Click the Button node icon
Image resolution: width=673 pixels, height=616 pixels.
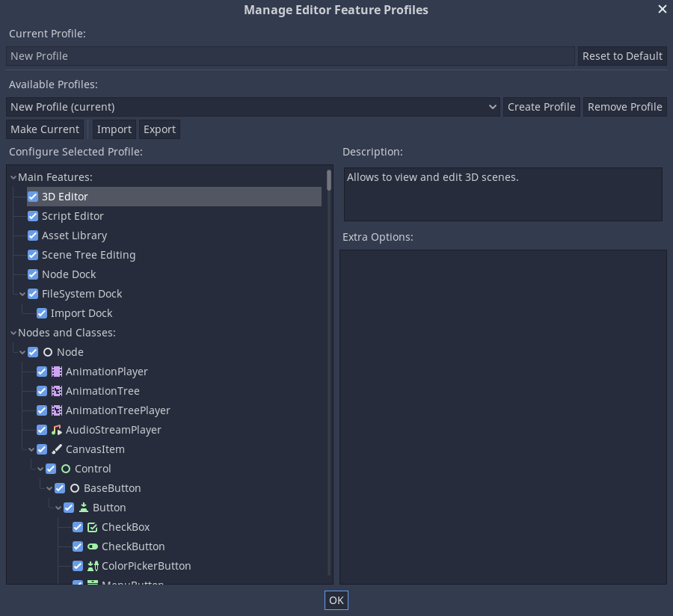84,507
